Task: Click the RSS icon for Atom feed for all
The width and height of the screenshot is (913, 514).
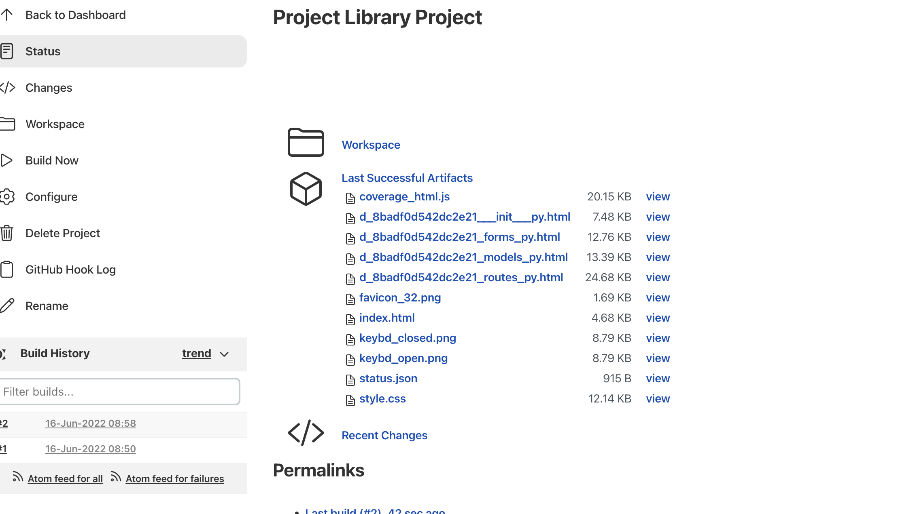Action: click(x=18, y=477)
